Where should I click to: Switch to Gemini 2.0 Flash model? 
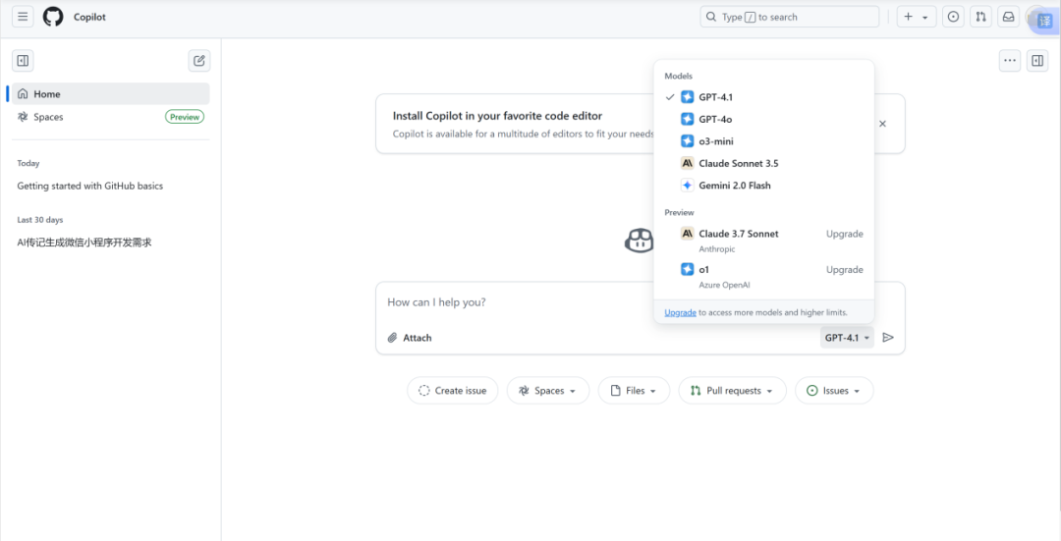(764, 186)
